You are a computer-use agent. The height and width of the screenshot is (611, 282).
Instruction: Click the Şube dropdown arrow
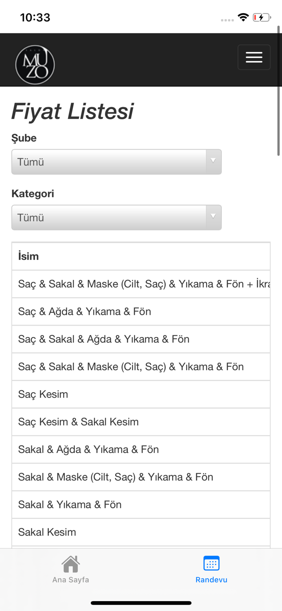[x=213, y=162]
